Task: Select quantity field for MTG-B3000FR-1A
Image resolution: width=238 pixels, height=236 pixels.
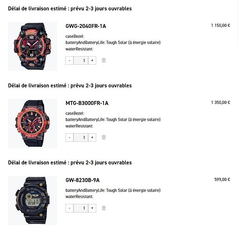Action: (81, 137)
